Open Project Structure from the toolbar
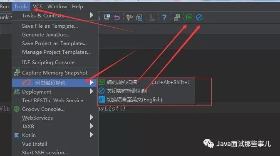280x156 pixels. [139, 18]
